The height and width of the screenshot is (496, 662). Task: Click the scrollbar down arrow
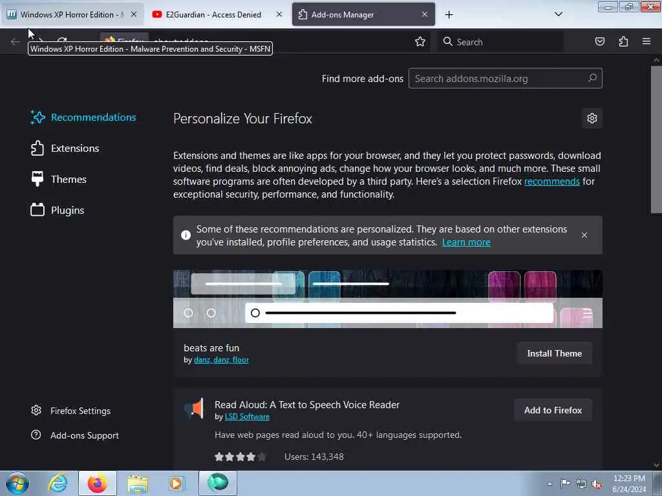coord(656,465)
